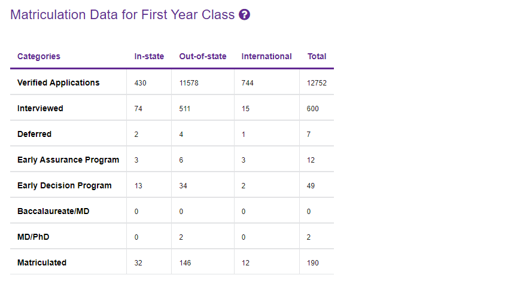Select the Baccalaureate/MD row label
This screenshot has width=520, height=281.
(x=53, y=211)
